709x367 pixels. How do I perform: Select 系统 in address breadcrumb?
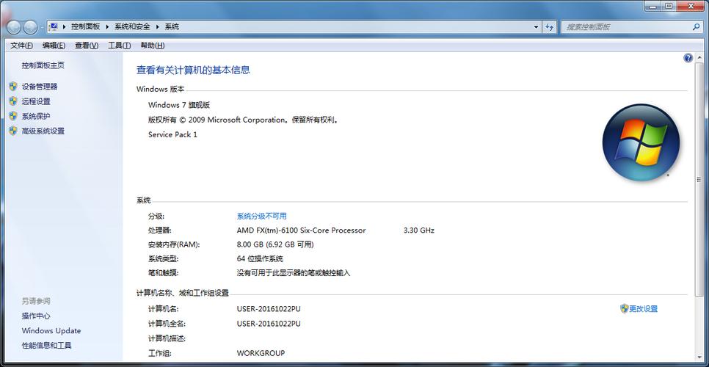172,26
